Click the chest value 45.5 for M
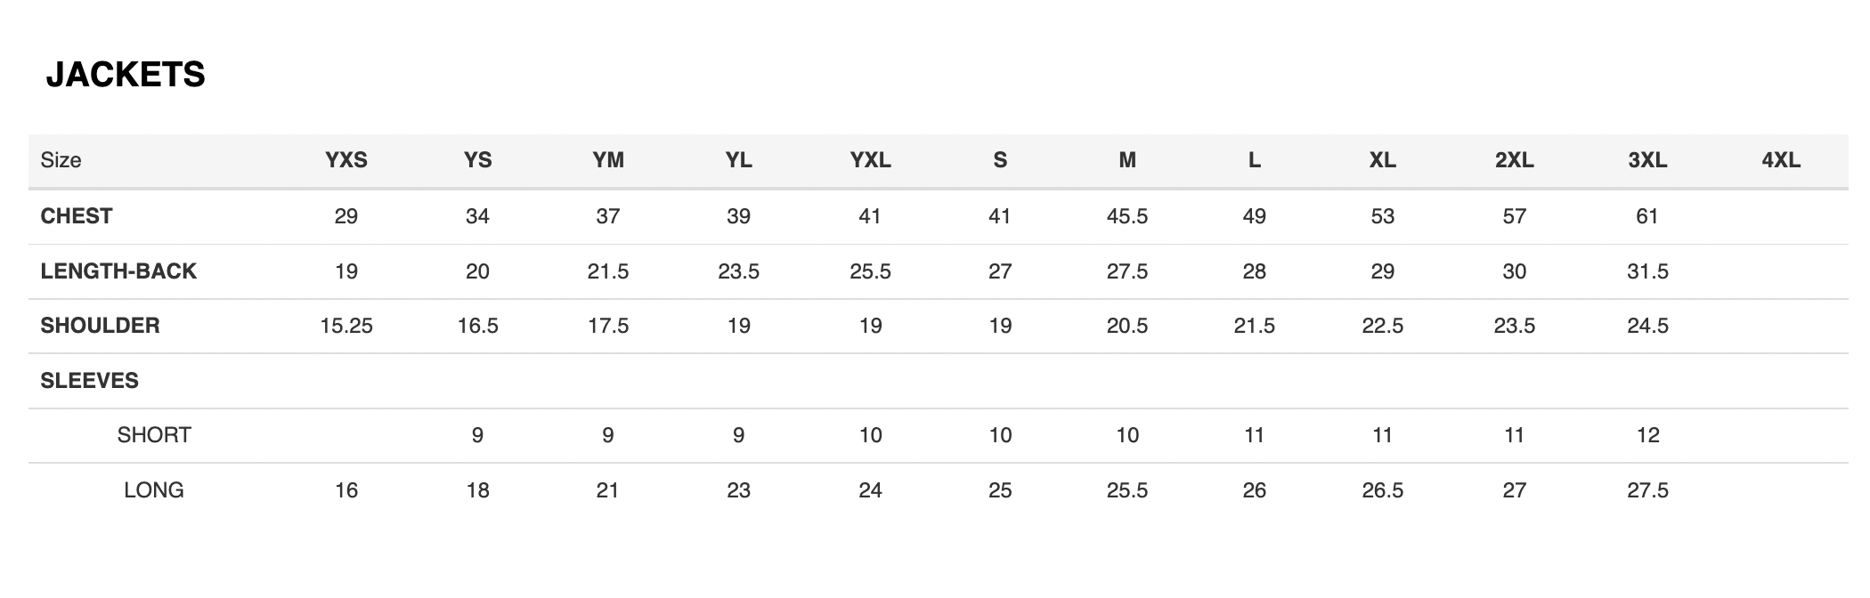This screenshot has width=1870, height=598. [1127, 216]
